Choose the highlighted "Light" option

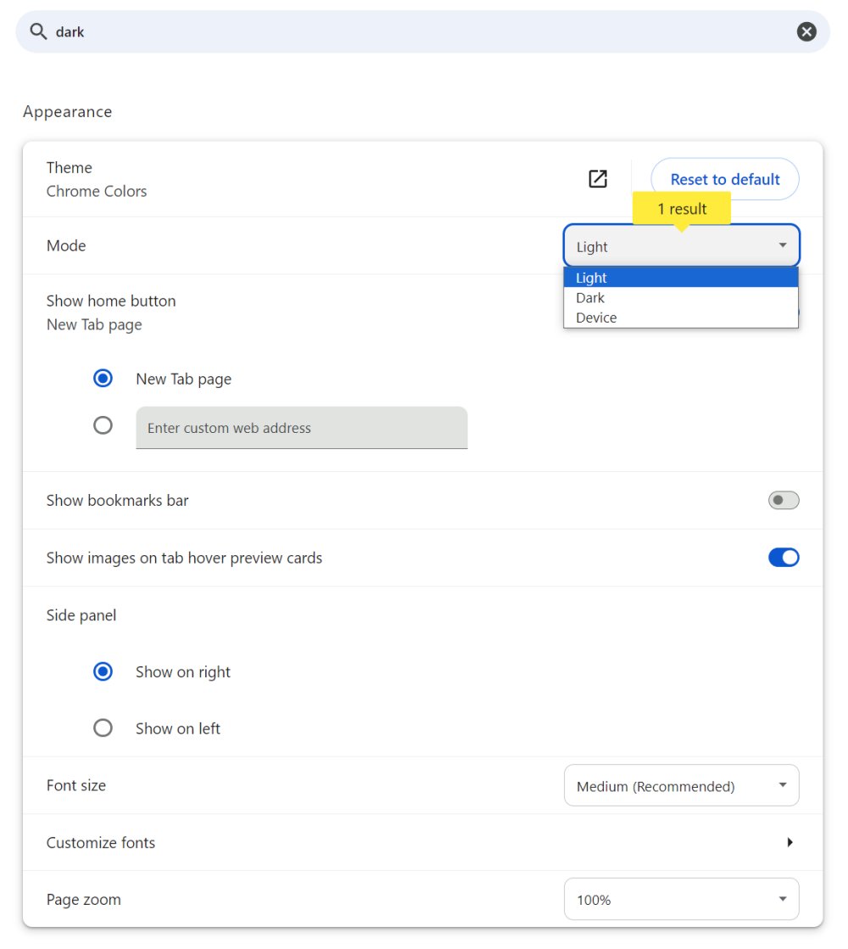(591, 277)
